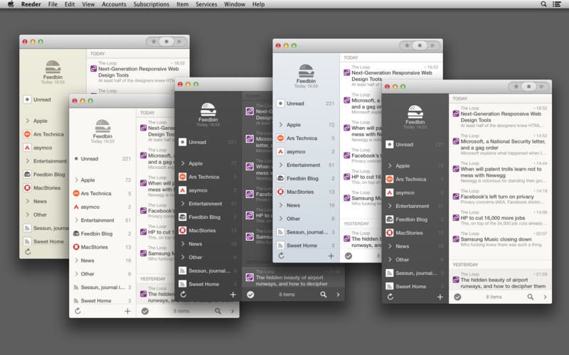Select MacStories feed in white window sidebar

[102, 247]
